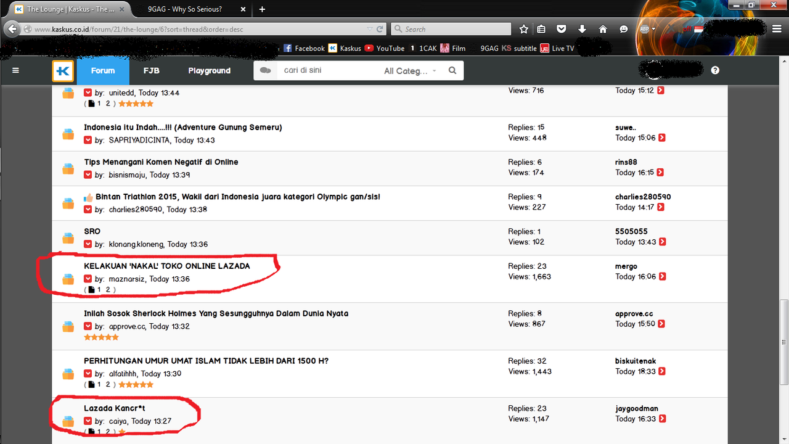Jump to first new post by klonang.kloneng
The width and height of the screenshot is (789, 444).
click(88, 244)
